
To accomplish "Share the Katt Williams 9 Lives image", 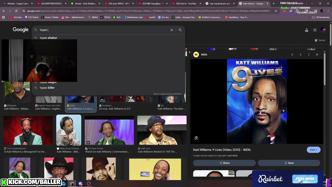I will [x=224, y=163].
